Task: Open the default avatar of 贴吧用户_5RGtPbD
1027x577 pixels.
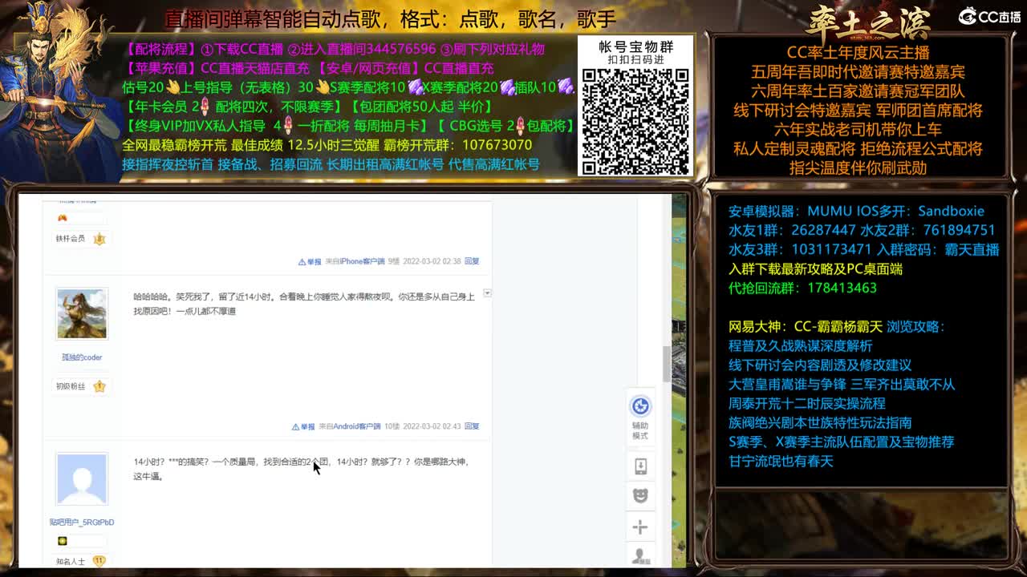Action: tap(81, 478)
